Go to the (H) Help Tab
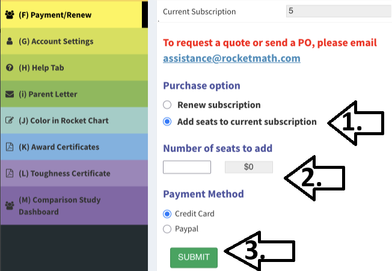This screenshot has width=392, height=271. (41, 68)
